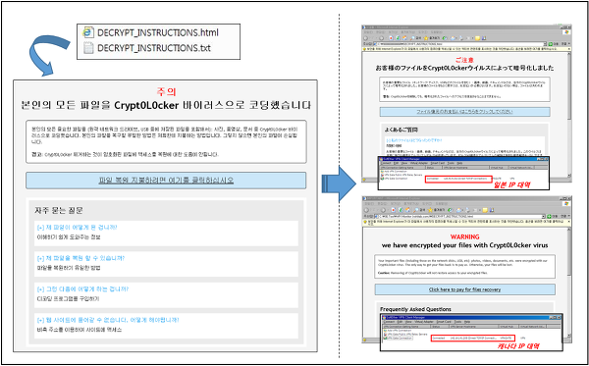This screenshot has width=589, height=366.
Task: Click Refresh icon in Japanese-page browser toolbar
Action: [x=398, y=38]
